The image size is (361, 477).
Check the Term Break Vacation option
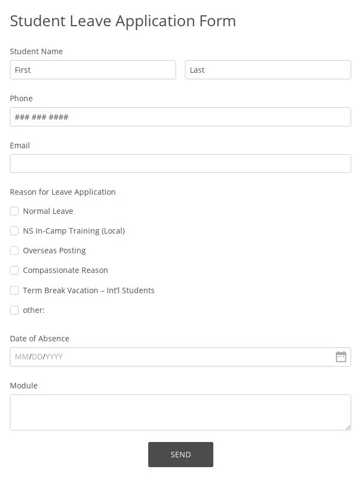(14, 290)
